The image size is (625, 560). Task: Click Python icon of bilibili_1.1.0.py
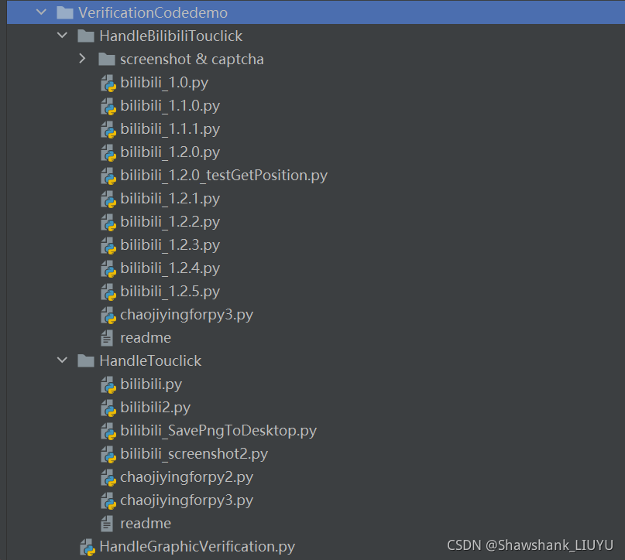(108, 106)
